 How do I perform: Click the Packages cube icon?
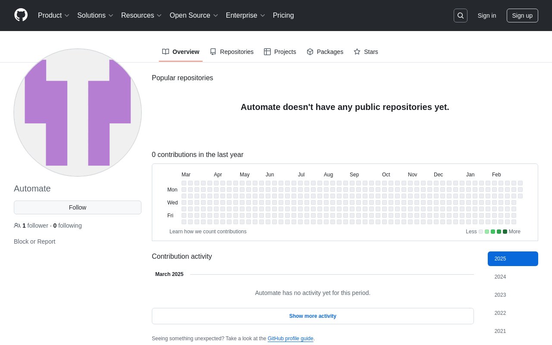tap(310, 52)
